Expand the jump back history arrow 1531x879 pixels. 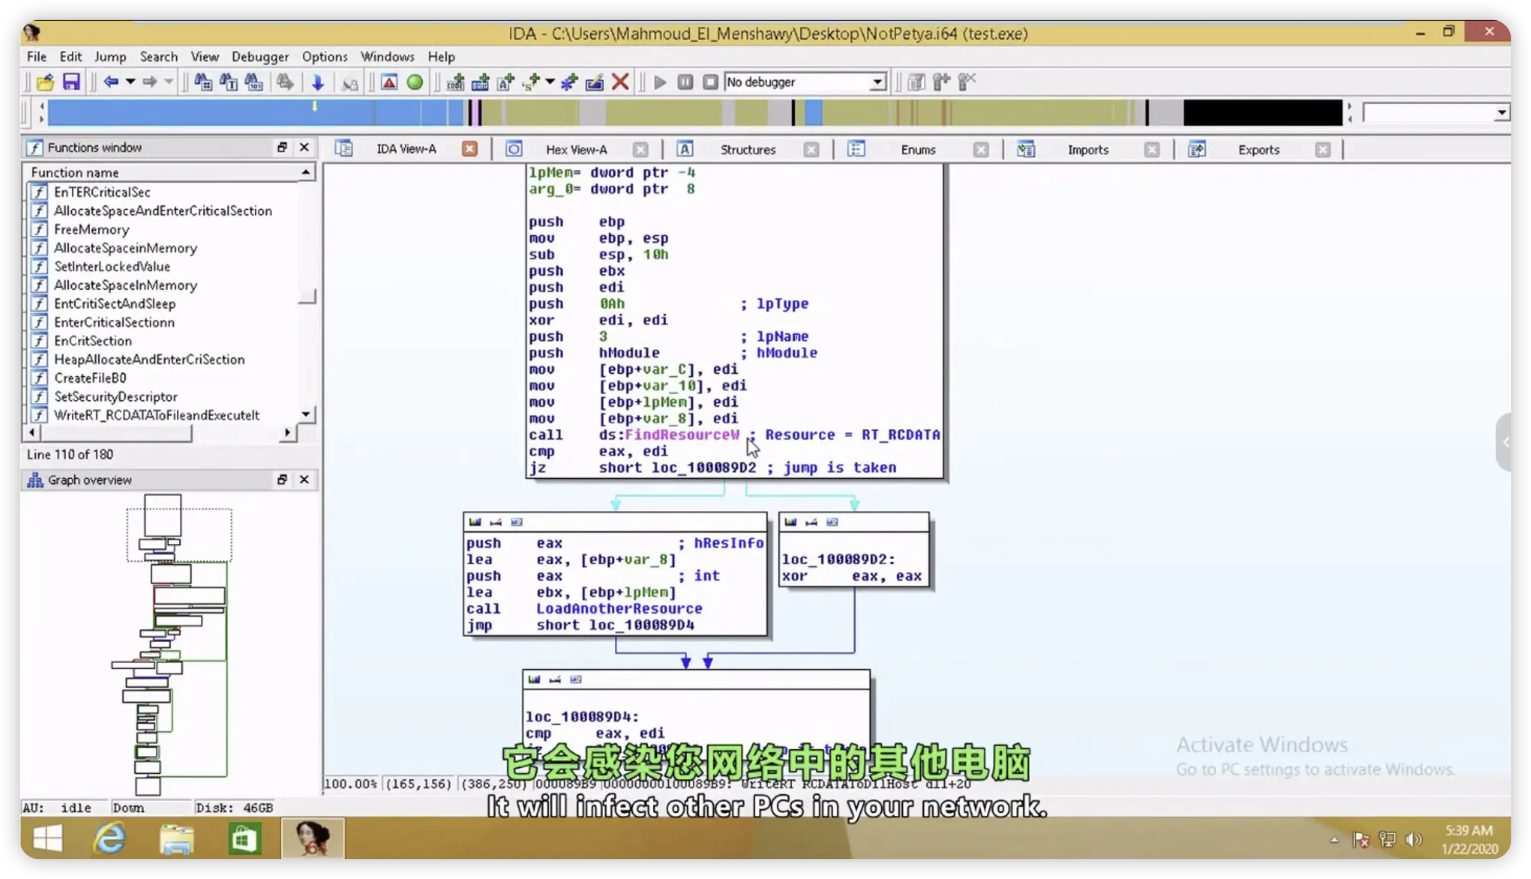(x=130, y=81)
